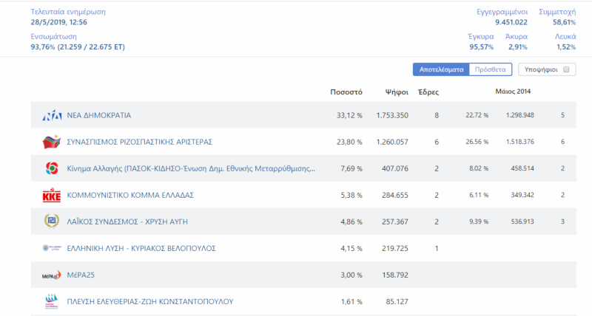592x316 pixels.
Task: Switch to the Πρόσθετα tab
Action: [x=490, y=69]
